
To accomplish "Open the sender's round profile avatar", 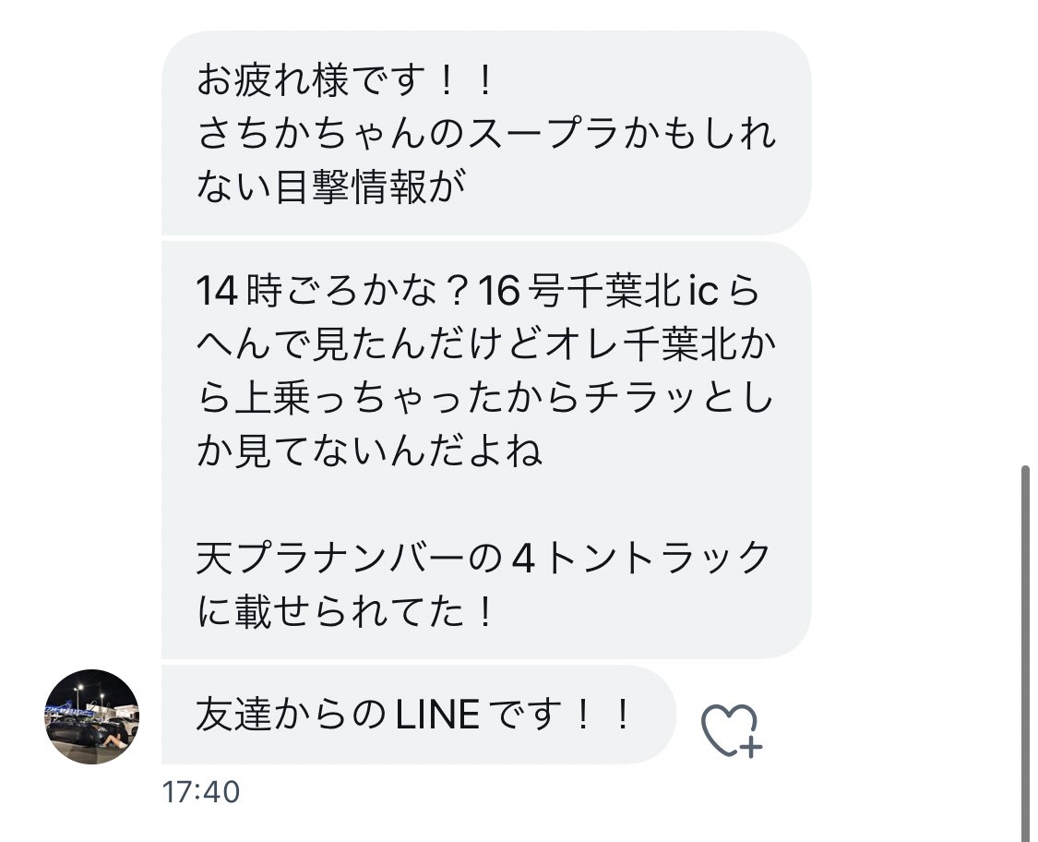I will pyautogui.click(x=92, y=716).
